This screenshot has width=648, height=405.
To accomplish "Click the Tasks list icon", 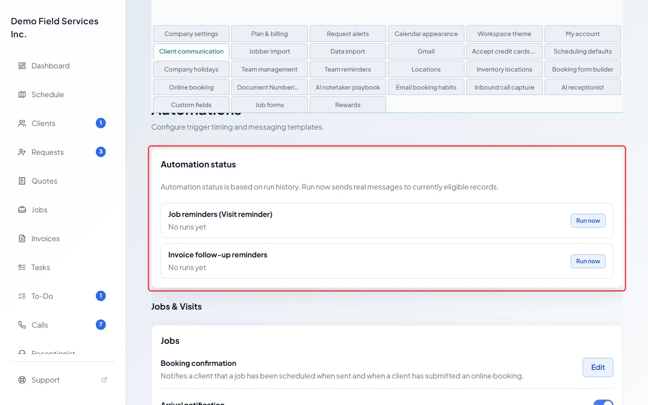I will (x=22, y=267).
